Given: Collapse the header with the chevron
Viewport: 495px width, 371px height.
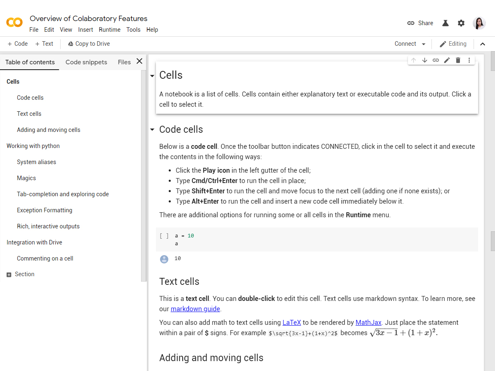Looking at the screenshot, I should 483,43.
